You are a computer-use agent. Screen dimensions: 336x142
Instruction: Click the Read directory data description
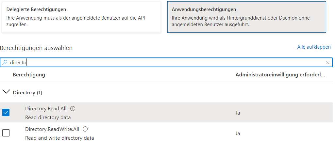(x=48, y=118)
